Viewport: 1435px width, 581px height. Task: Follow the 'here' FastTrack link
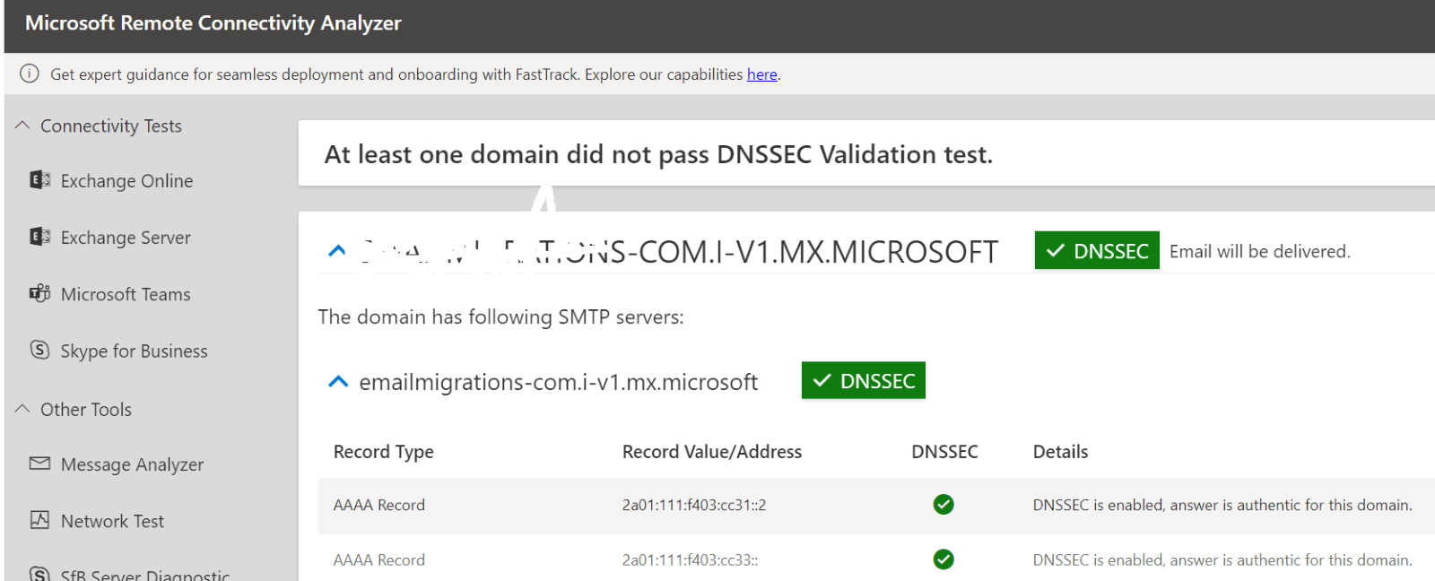pyautogui.click(x=762, y=74)
